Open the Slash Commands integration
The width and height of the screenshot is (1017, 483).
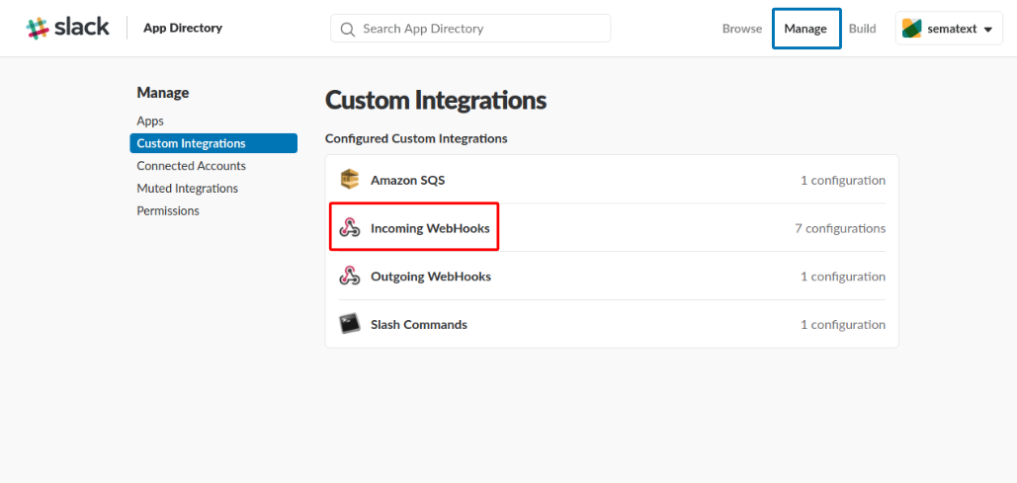612,324
